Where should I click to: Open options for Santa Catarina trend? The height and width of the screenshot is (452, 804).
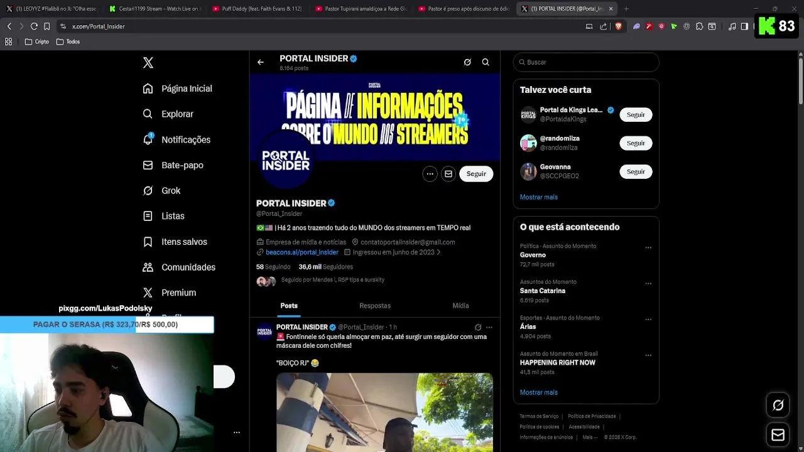tap(648, 283)
